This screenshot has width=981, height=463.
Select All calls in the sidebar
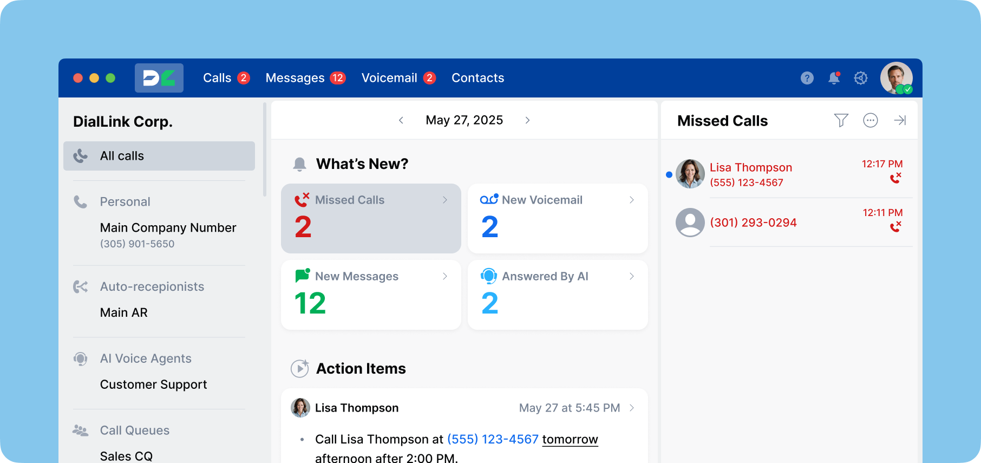pos(159,156)
